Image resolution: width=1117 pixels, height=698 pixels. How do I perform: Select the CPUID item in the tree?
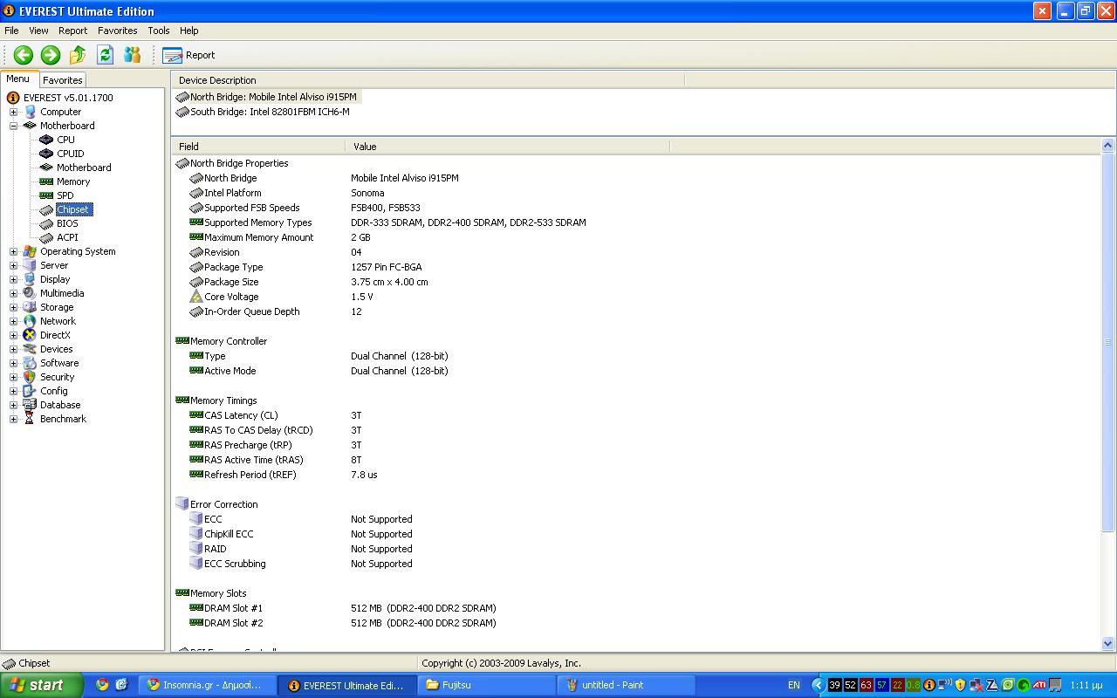(x=70, y=154)
